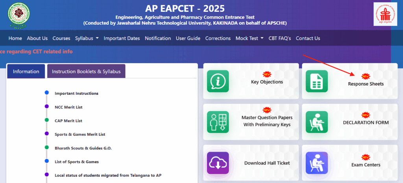Switch to the Information tab
The image size is (403, 183).
pos(26,71)
